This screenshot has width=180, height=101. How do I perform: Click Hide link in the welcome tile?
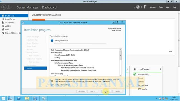click(170, 52)
